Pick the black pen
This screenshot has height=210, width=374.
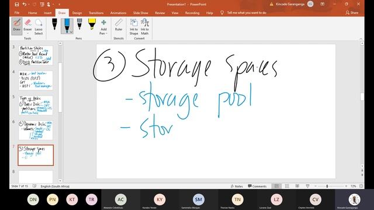tap(54, 24)
